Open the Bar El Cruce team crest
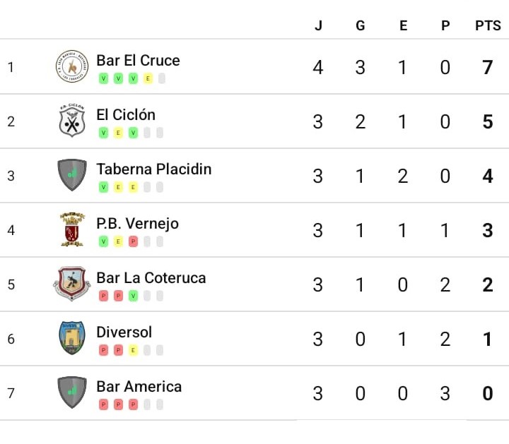The height and width of the screenshot is (444, 509). click(x=71, y=66)
